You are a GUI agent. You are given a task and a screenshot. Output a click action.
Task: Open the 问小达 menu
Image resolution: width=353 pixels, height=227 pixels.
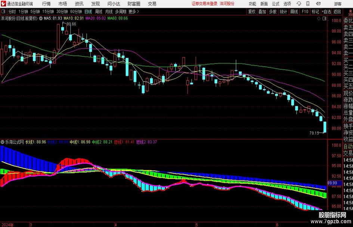pyautogui.click(x=114, y=4)
